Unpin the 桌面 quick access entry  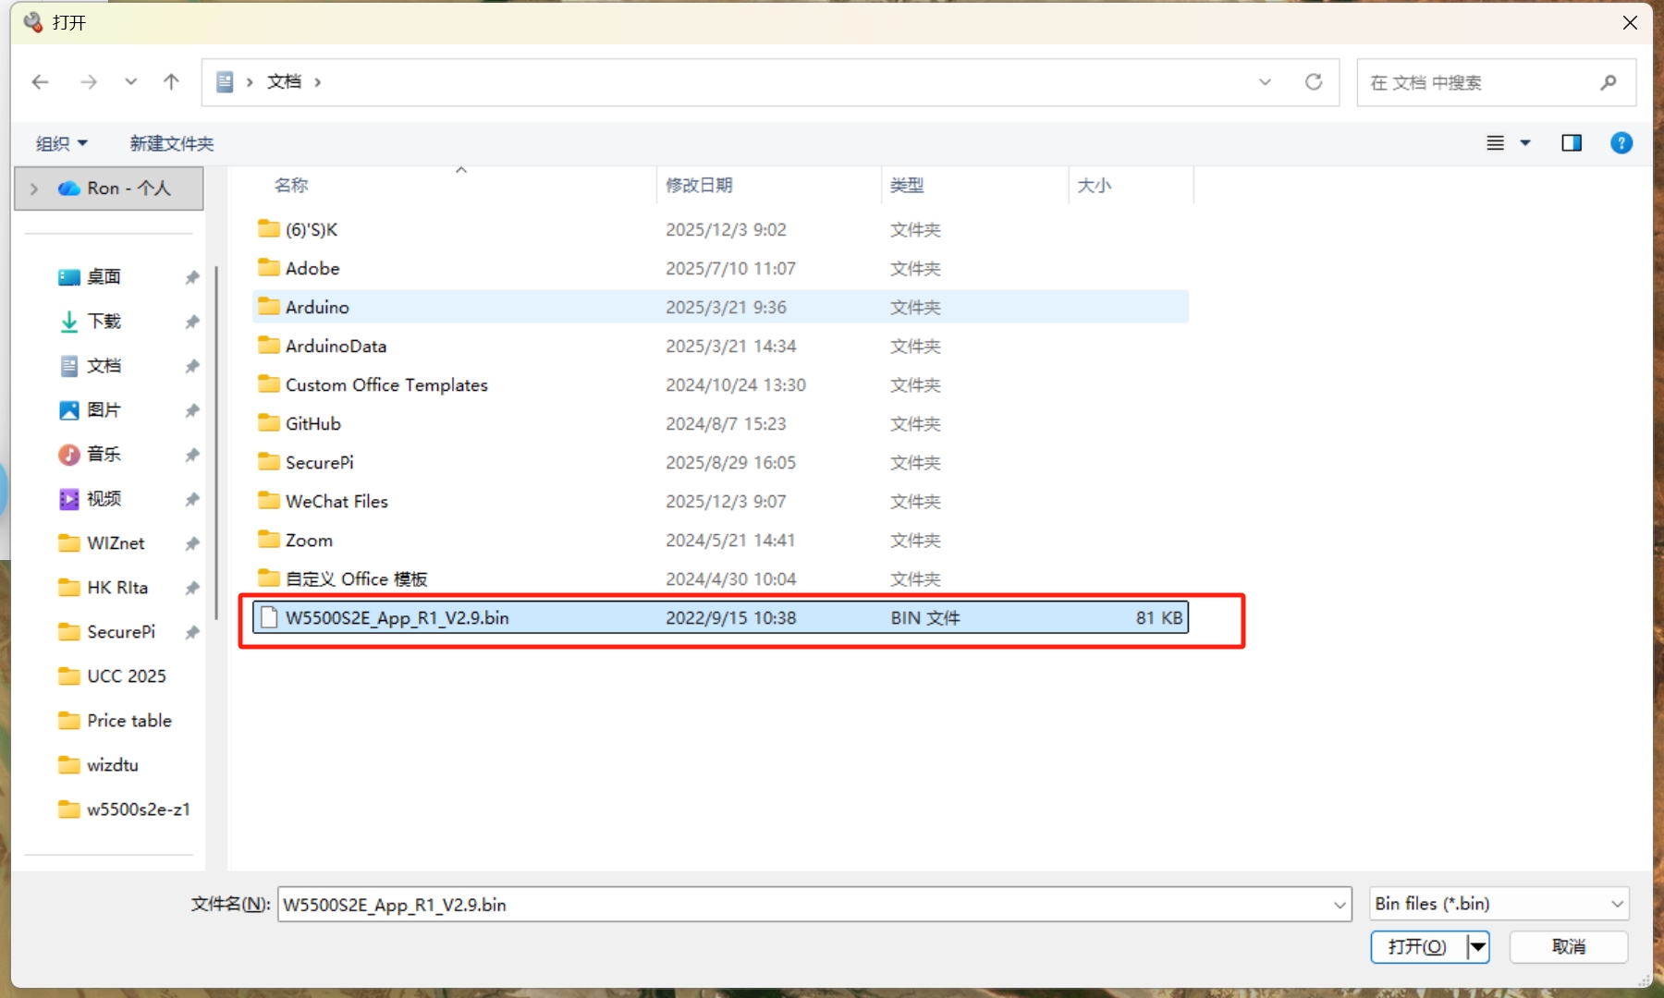[x=192, y=277]
